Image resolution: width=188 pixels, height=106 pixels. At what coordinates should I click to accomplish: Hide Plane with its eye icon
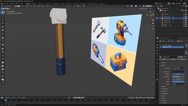tap(184, 26)
